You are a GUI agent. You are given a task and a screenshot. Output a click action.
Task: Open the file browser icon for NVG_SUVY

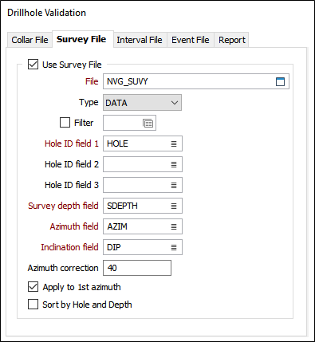point(280,81)
